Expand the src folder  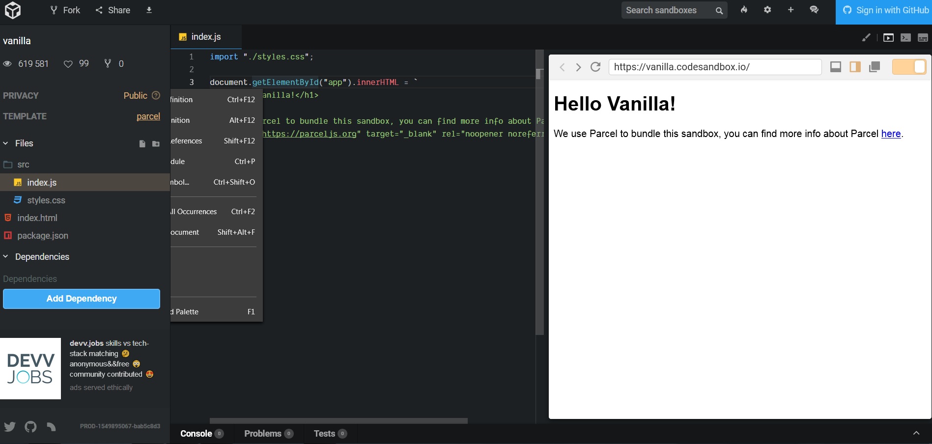[85, 165]
